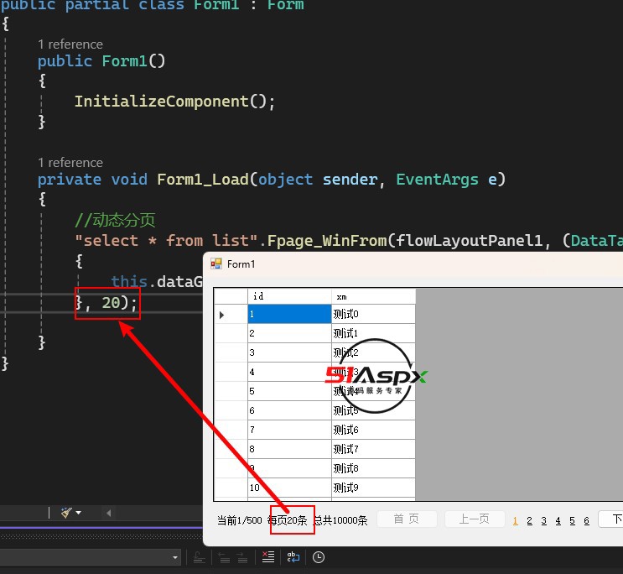This screenshot has height=574, width=623.
Task: Toggle word wrap icon in bottom toolbar
Action: 293,557
